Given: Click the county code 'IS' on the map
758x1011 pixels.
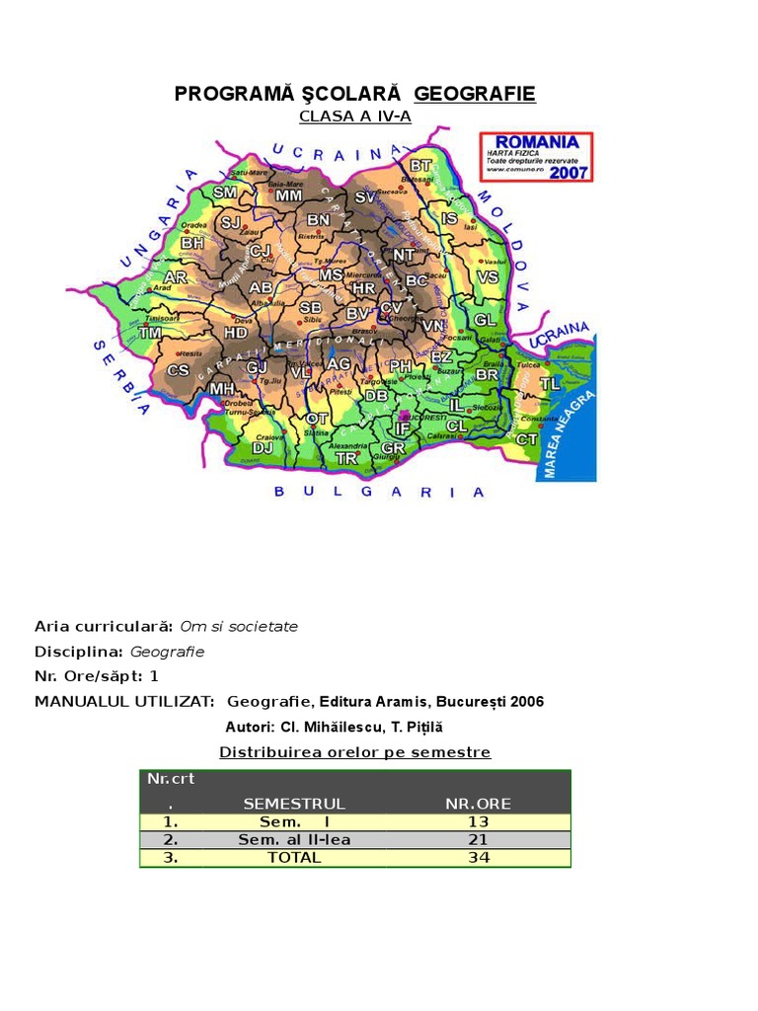Looking at the screenshot, I should click(x=449, y=218).
